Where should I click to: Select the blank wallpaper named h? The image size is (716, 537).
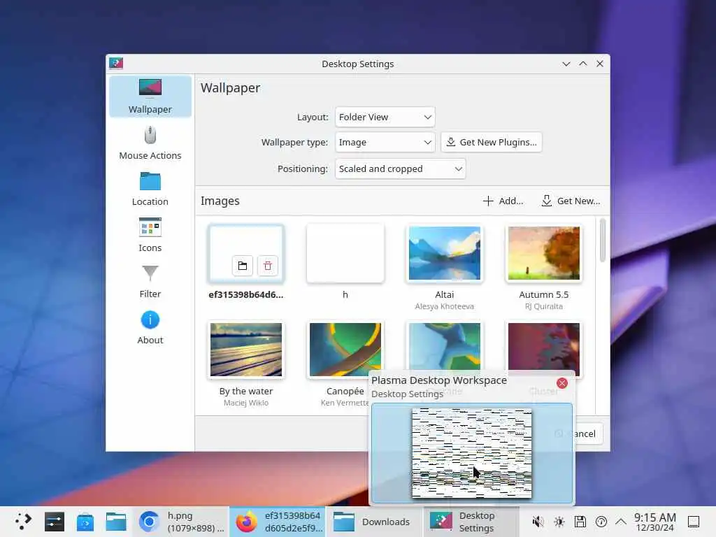pos(345,253)
